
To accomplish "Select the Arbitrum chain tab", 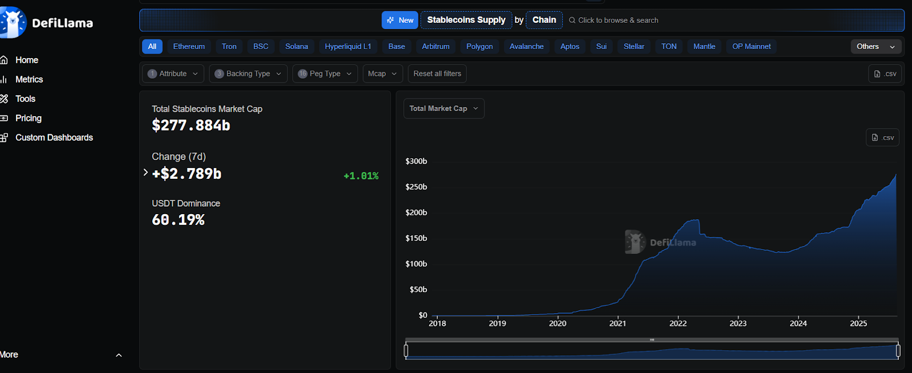I will pos(435,46).
